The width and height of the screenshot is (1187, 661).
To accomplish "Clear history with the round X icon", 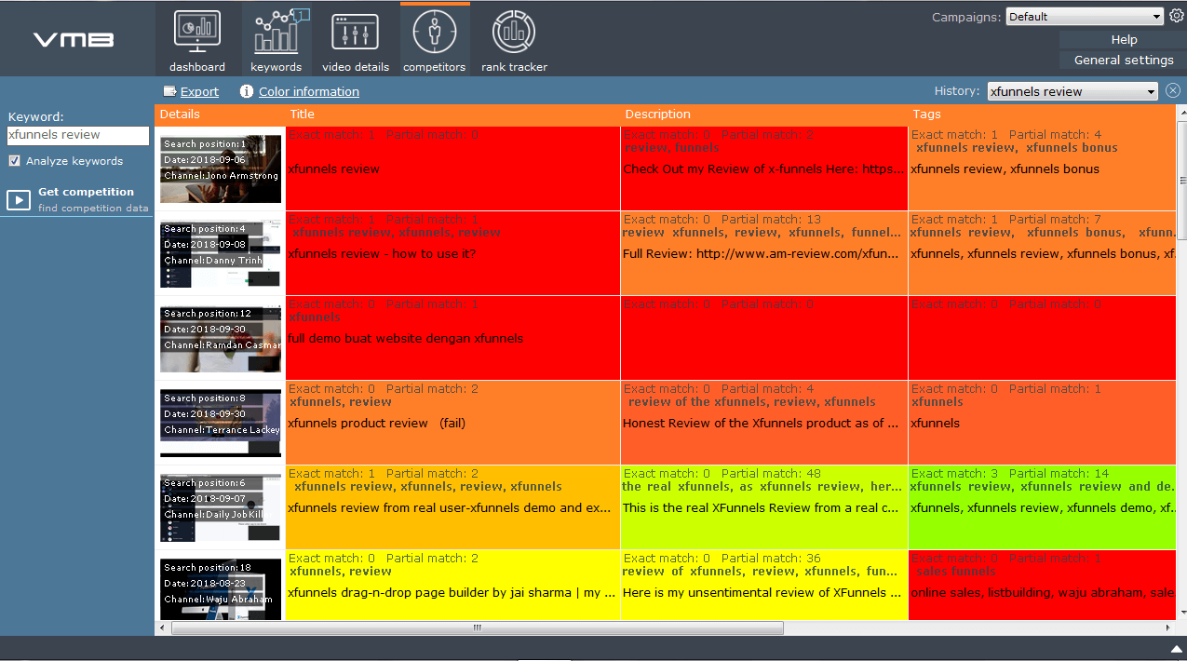I will pos(1173,91).
